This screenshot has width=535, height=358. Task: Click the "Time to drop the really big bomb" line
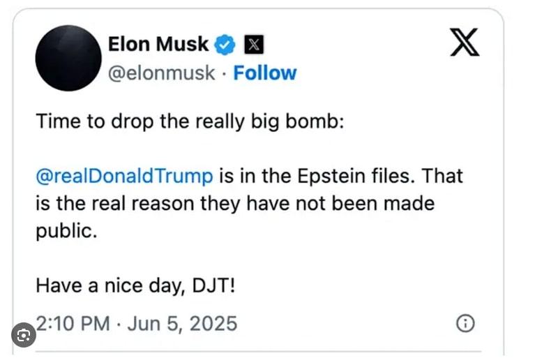(x=190, y=121)
